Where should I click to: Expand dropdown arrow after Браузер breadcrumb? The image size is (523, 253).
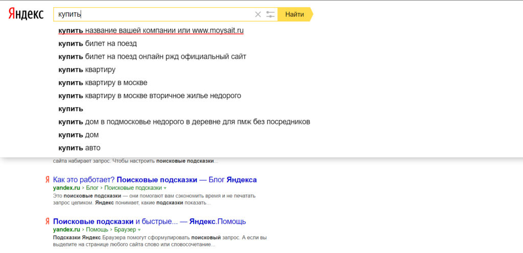click(x=139, y=230)
